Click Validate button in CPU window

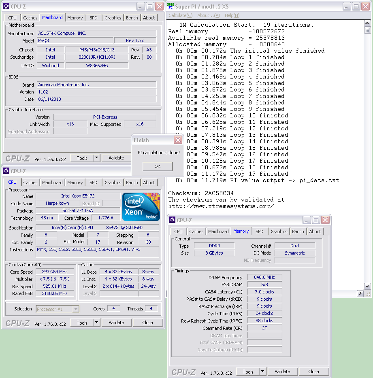coord(116,323)
